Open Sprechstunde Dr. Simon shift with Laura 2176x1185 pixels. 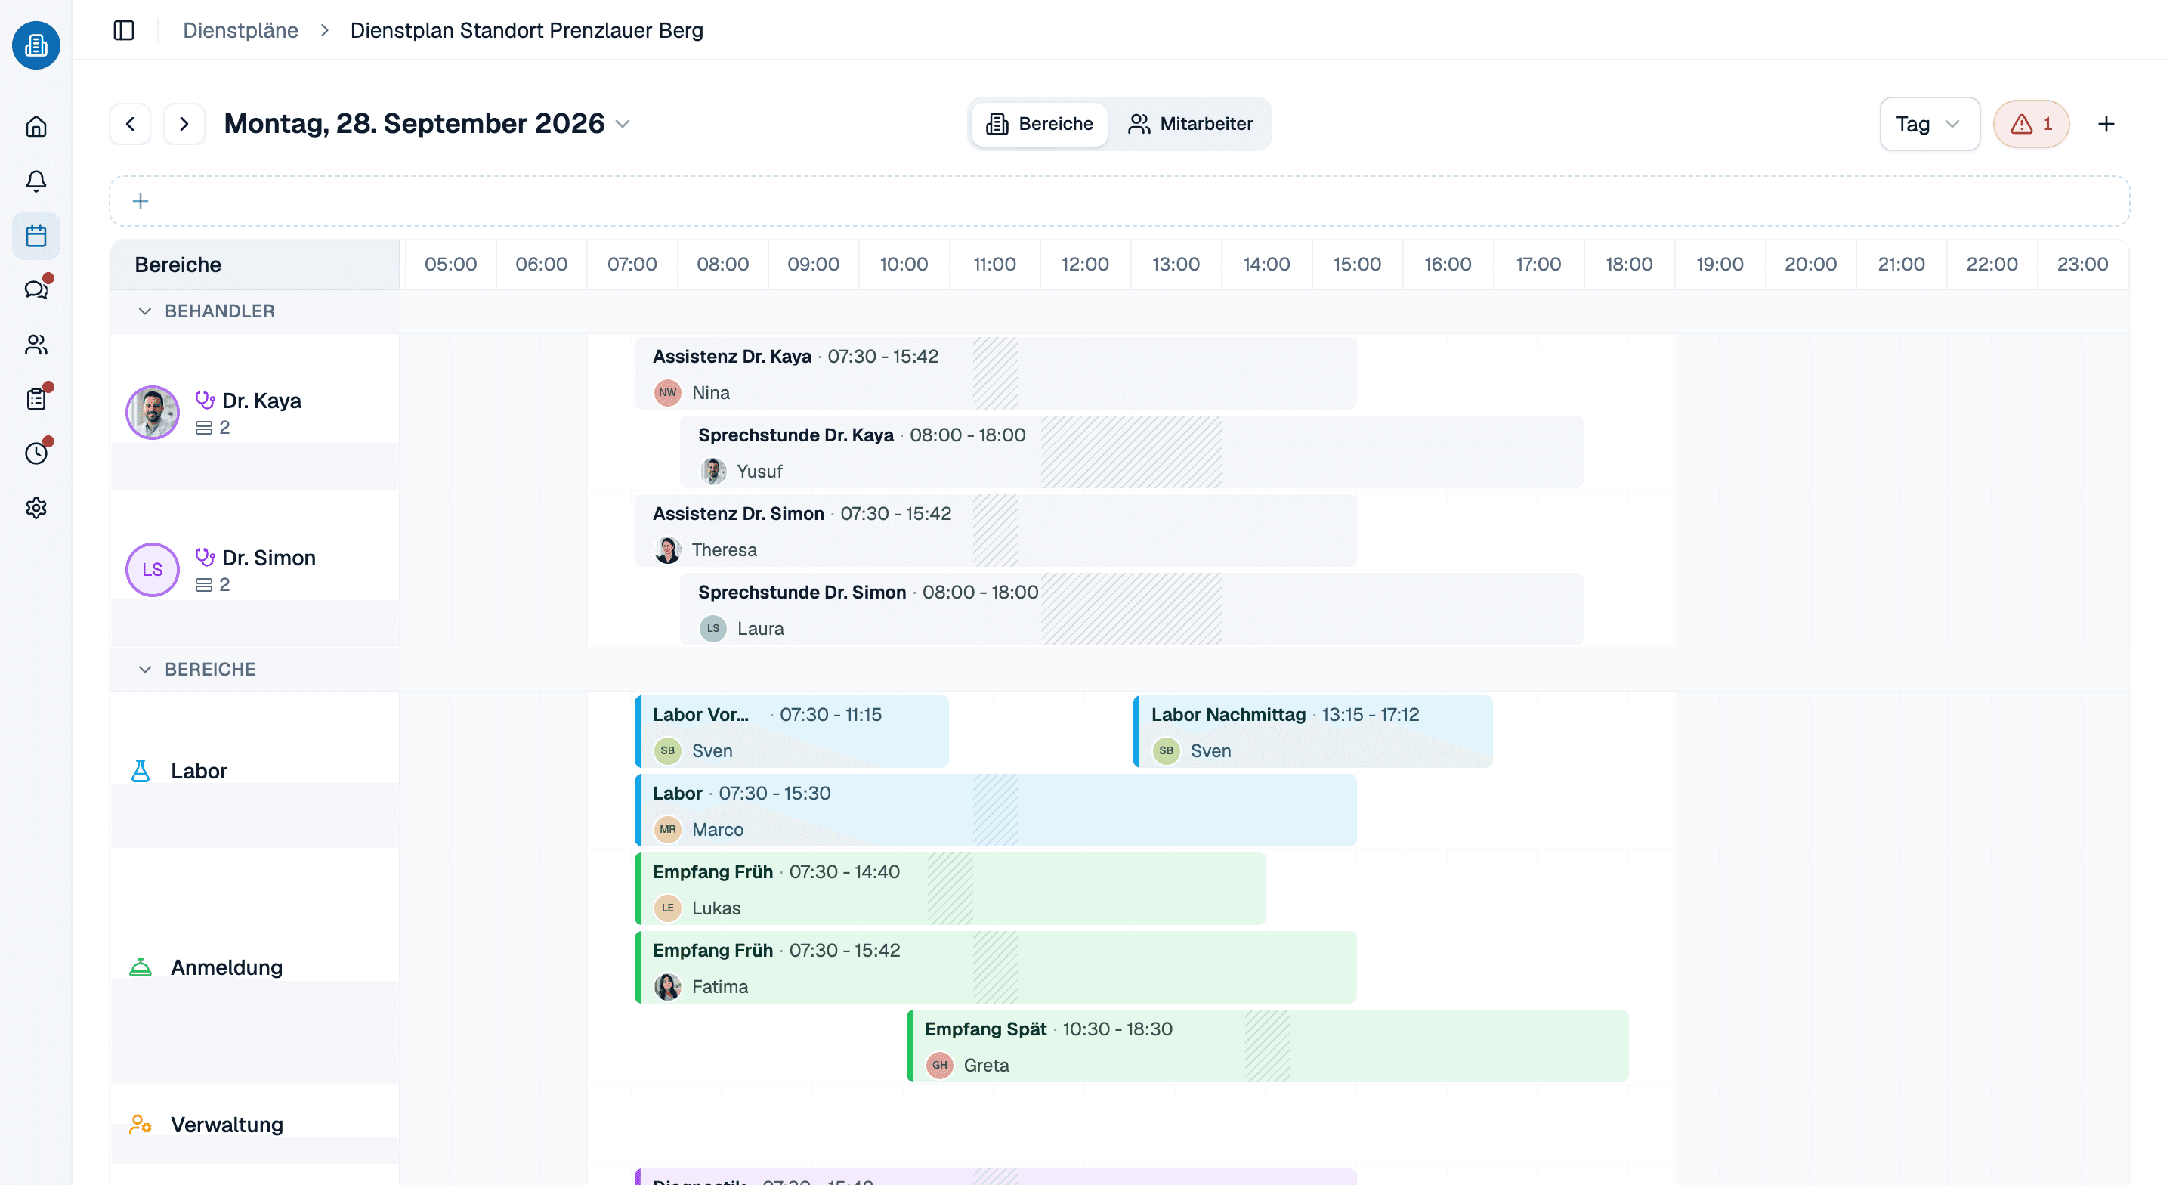[x=1132, y=609]
